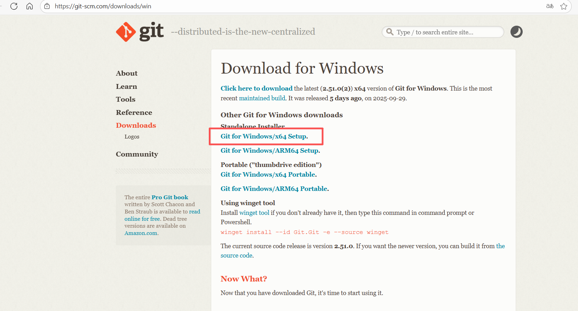Screen dimensions: 578x311
Task: Open the Amazon.com link
Action: point(141,233)
